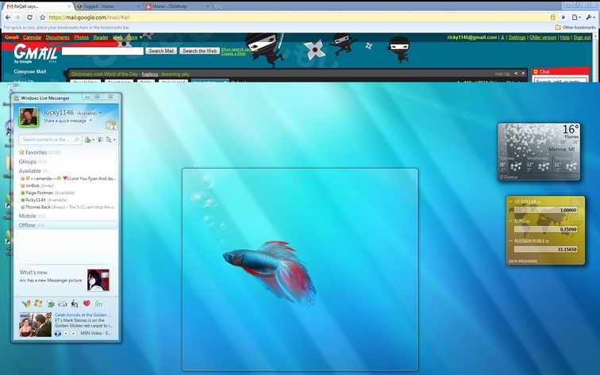Click the red heart icon in Messenger
The image size is (600, 375).
coord(87,304)
